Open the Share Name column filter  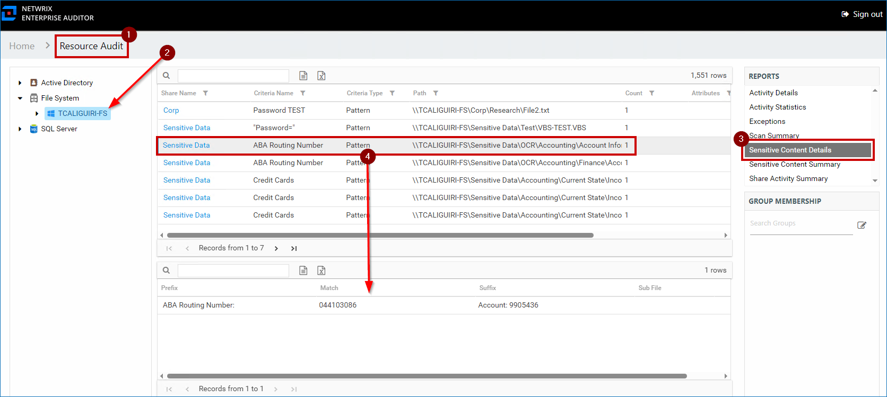click(205, 93)
